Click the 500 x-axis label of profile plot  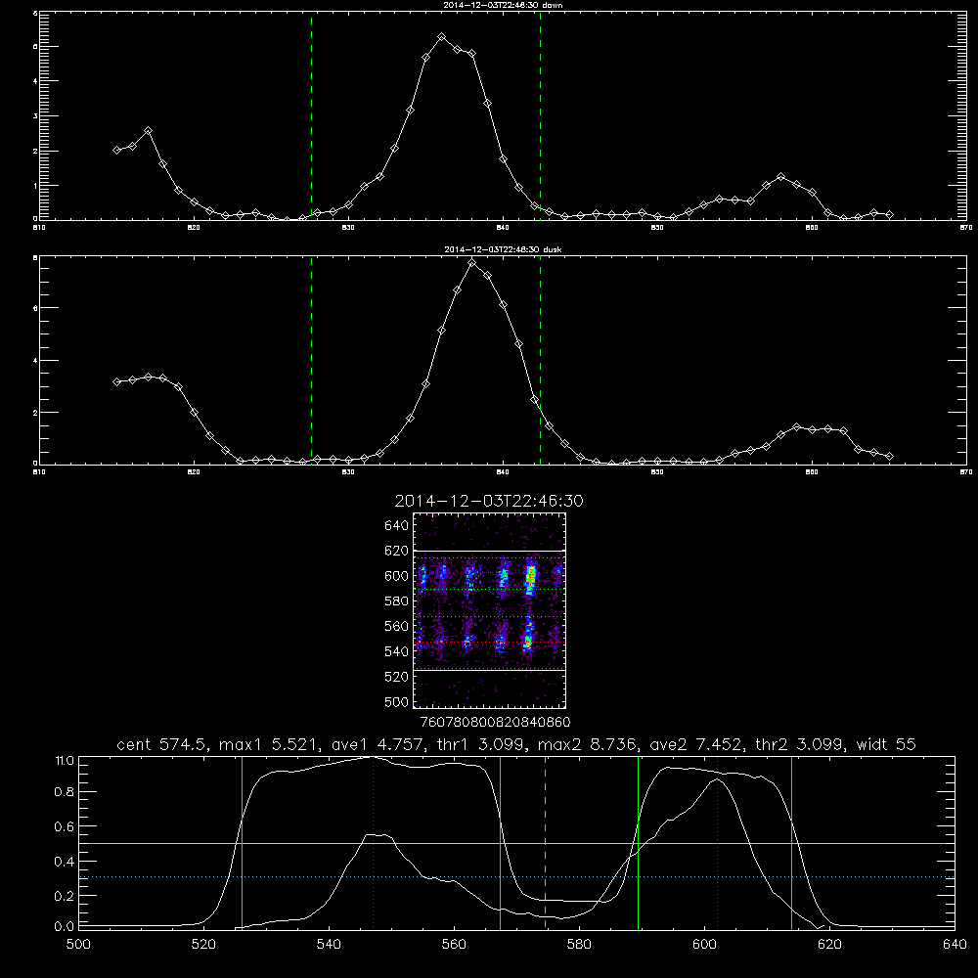(78, 945)
